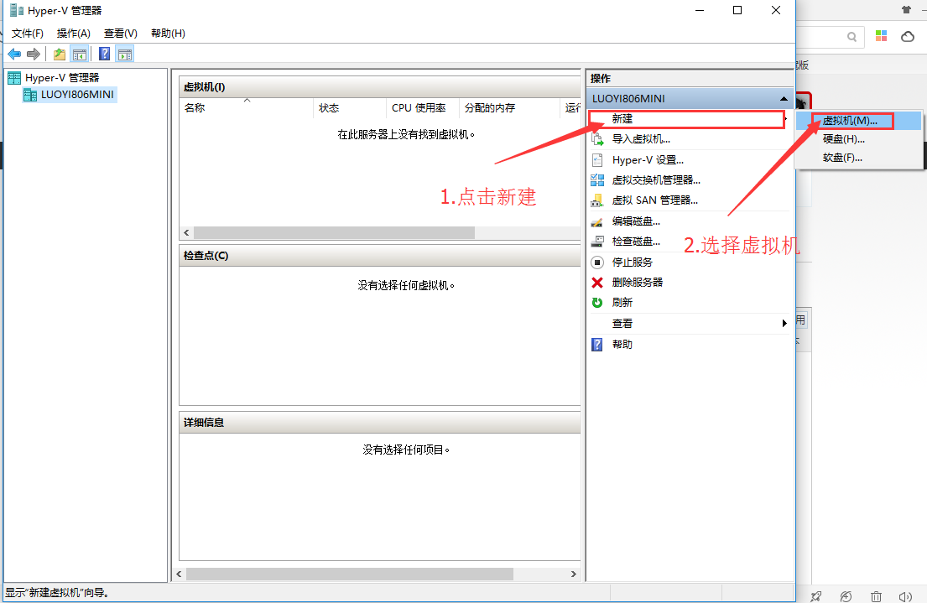Toggle the Action pane toolbar icon

pyautogui.click(x=125, y=55)
